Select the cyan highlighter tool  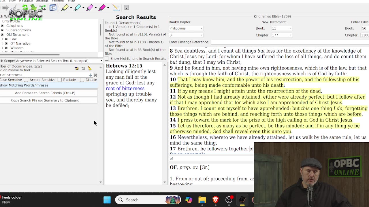[x=77, y=7]
